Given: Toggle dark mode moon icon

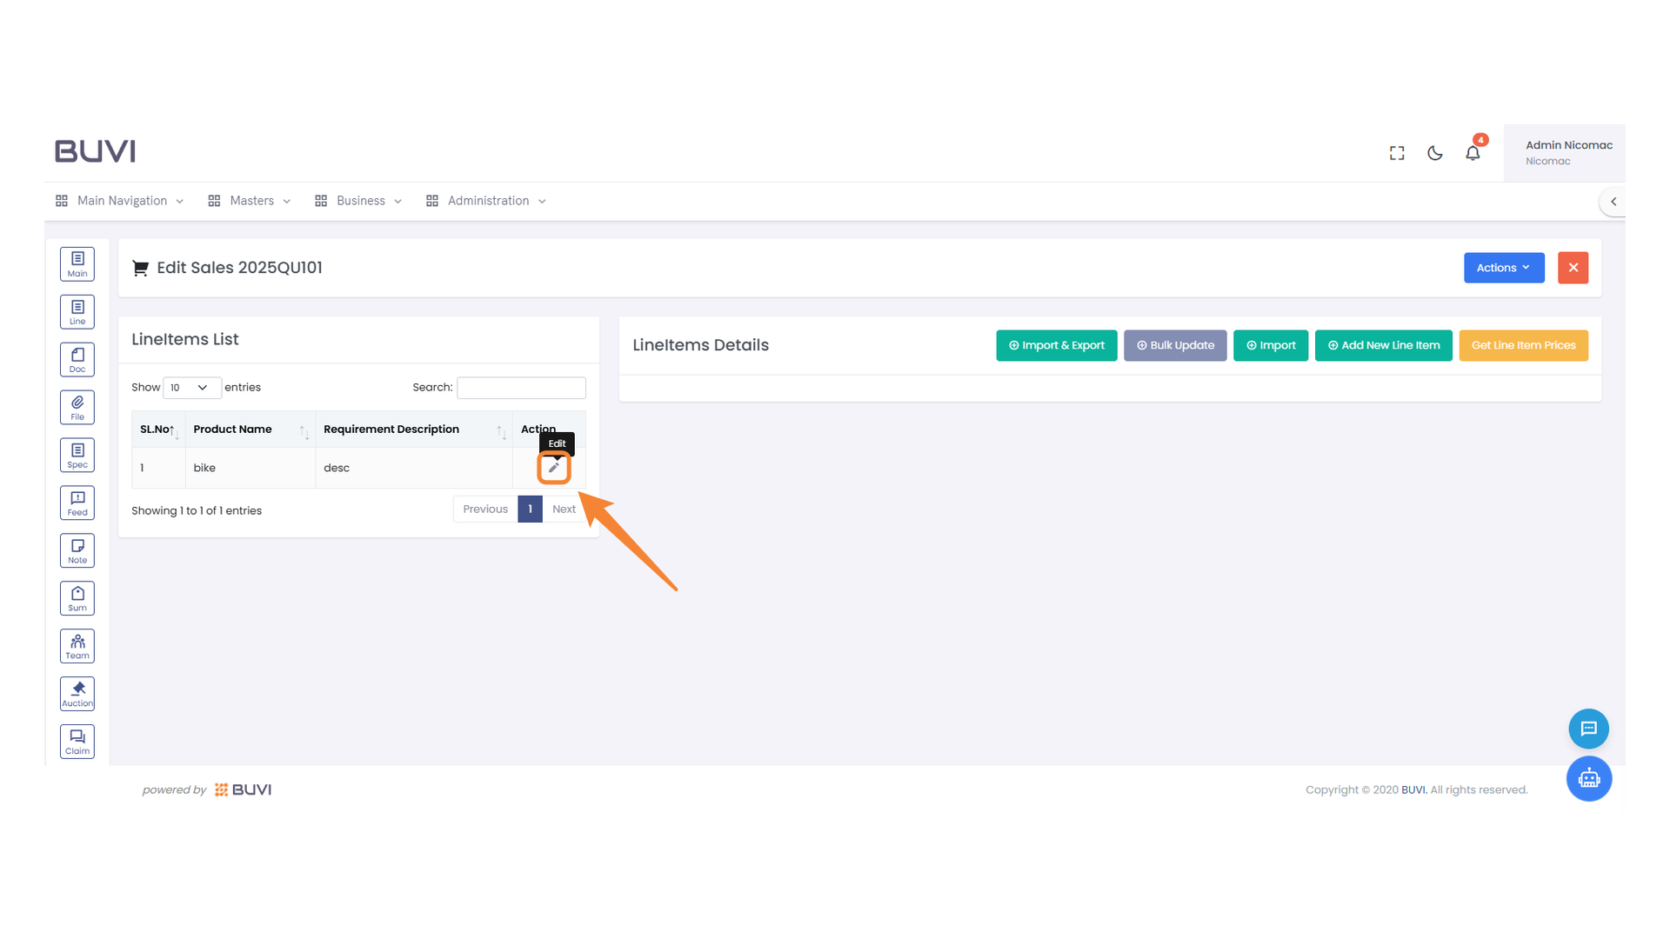Looking at the screenshot, I should [x=1435, y=153].
